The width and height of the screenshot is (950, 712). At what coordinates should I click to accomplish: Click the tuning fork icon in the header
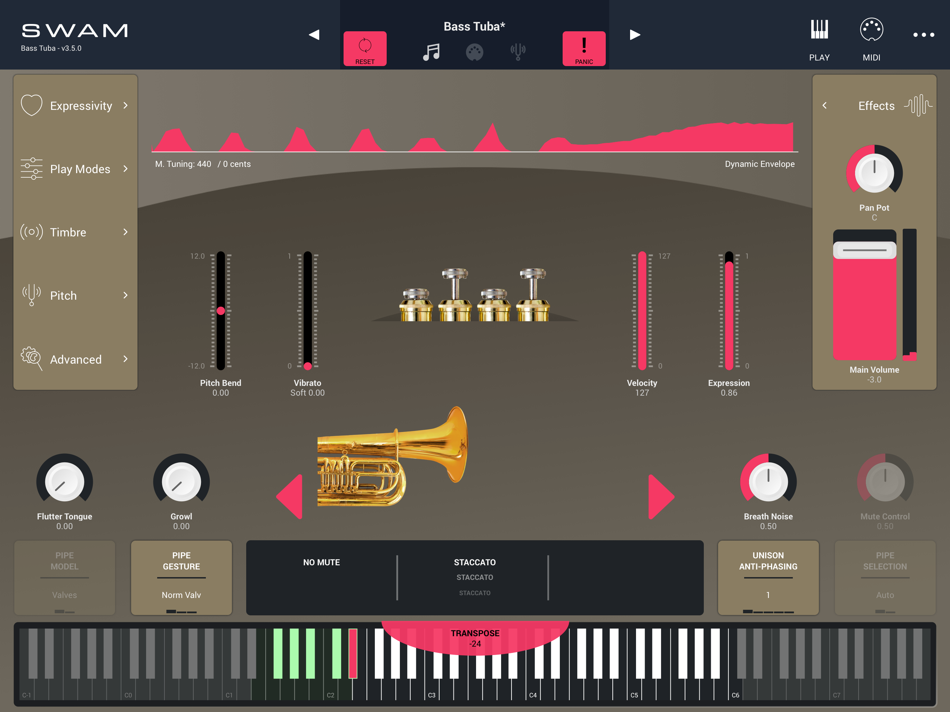[x=518, y=52]
